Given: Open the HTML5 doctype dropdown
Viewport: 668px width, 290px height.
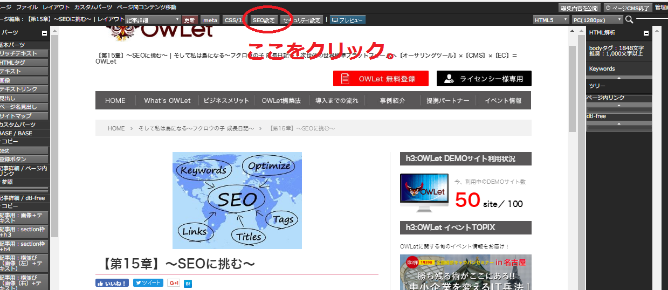Looking at the screenshot, I should click(x=551, y=20).
